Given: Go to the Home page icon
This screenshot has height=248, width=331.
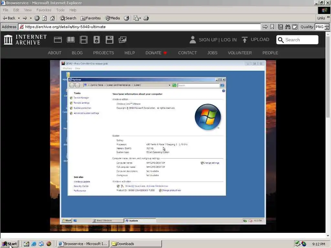Looking at the screenshot, I should [52, 18].
